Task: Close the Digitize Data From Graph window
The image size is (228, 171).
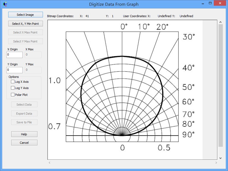Action: pyautogui.click(x=220, y=3)
